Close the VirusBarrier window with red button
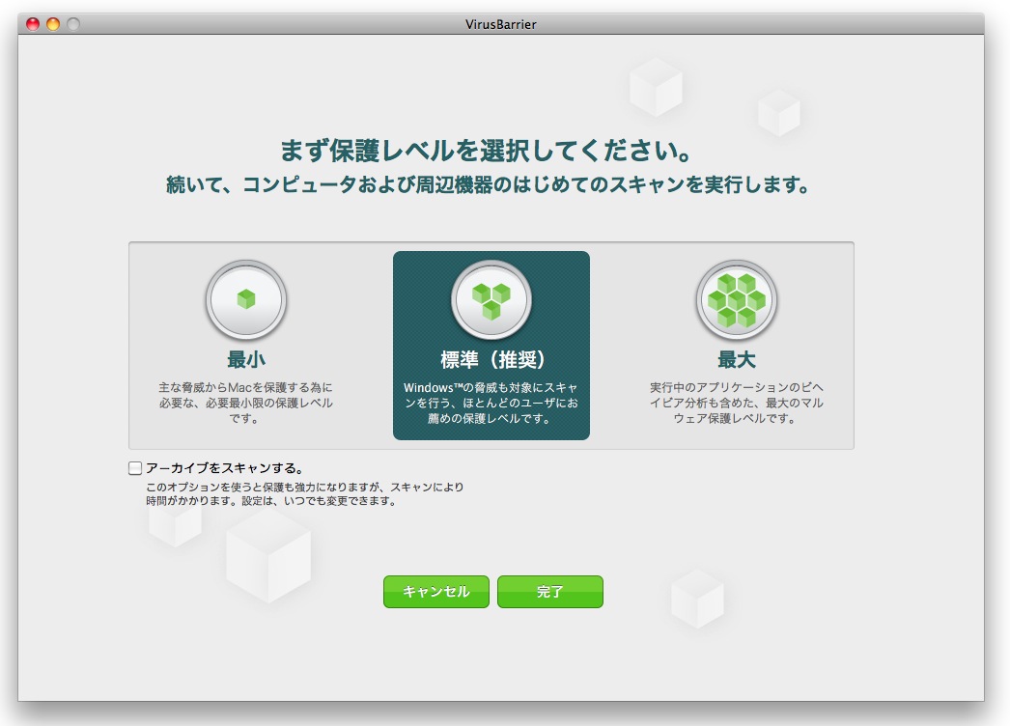1010x726 pixels. (32, 24)
